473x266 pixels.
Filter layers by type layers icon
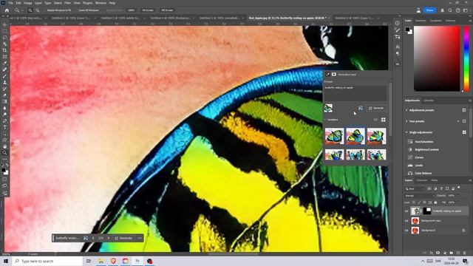pyautogui.click(x=441, y=188)
